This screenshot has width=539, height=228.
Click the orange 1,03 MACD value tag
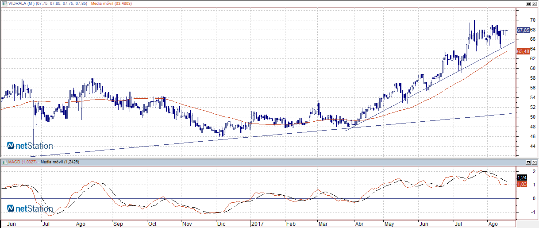(x=522, y=184)
